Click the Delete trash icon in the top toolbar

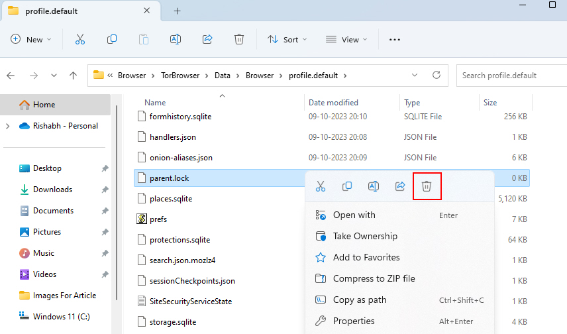(239, 39)
